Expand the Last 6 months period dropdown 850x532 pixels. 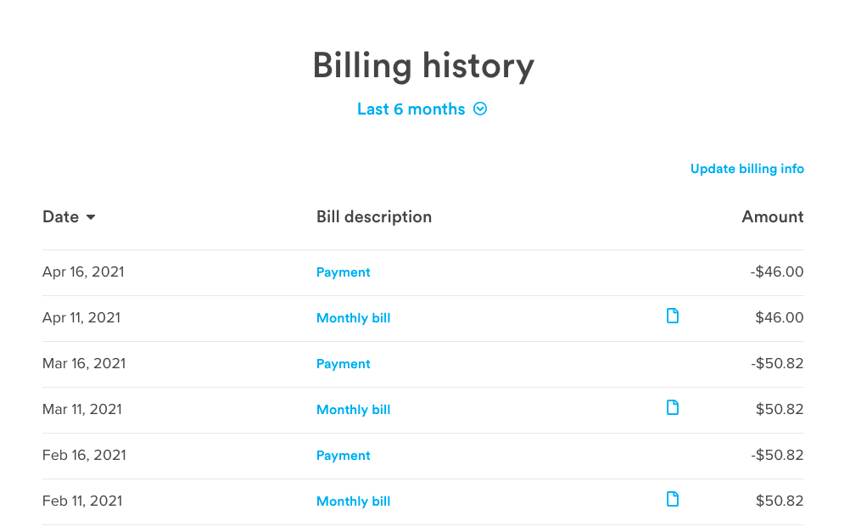click(411, 109)
